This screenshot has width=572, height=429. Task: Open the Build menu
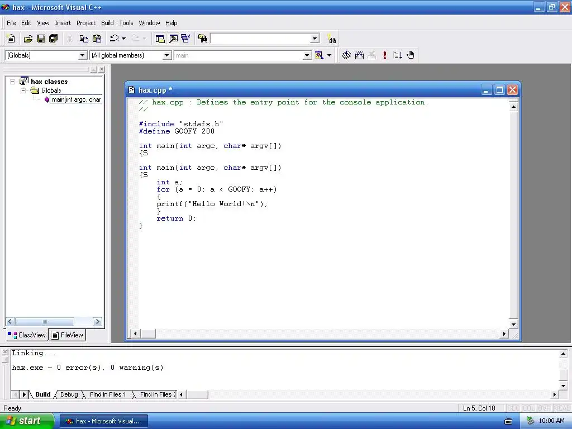pos(107,23)
